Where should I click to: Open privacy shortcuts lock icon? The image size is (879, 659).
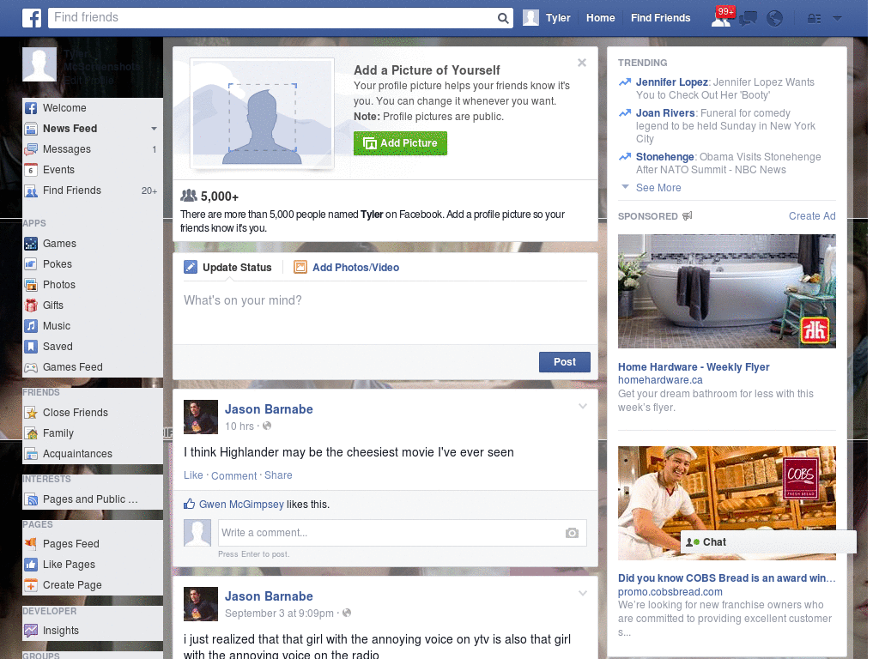tap(814, 19)
